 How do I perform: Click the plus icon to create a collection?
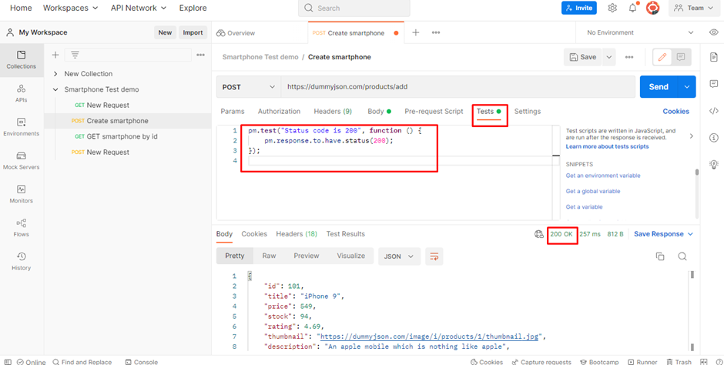pos(55,55)
